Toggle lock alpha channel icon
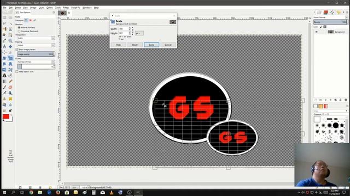 pos(325,27)
